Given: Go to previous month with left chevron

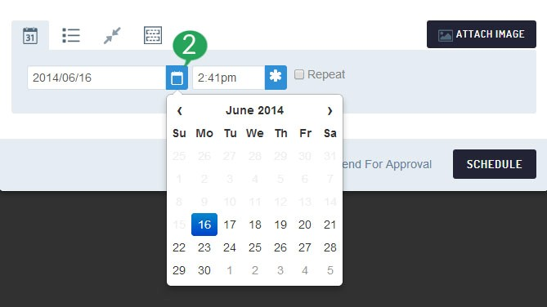Looking at the screenshot, I should point(180,111).
